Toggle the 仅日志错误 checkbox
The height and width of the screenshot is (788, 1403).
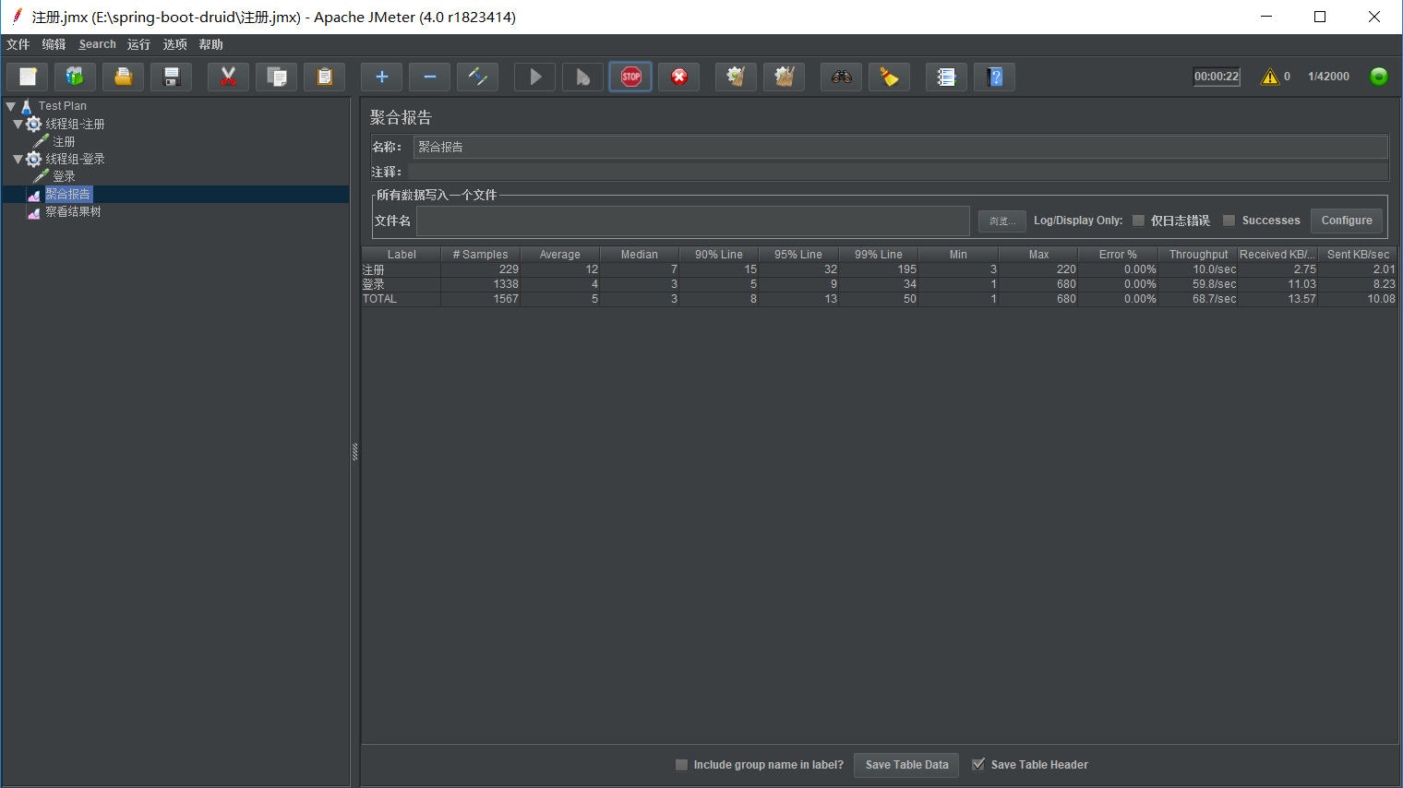tap(1138, 221)
